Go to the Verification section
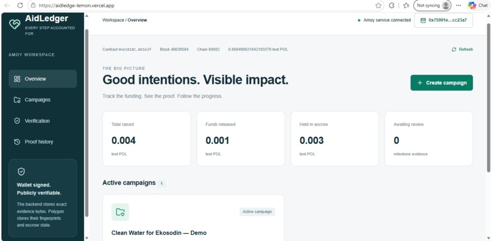This screenshot has width=491, height=241. (43, 121)
